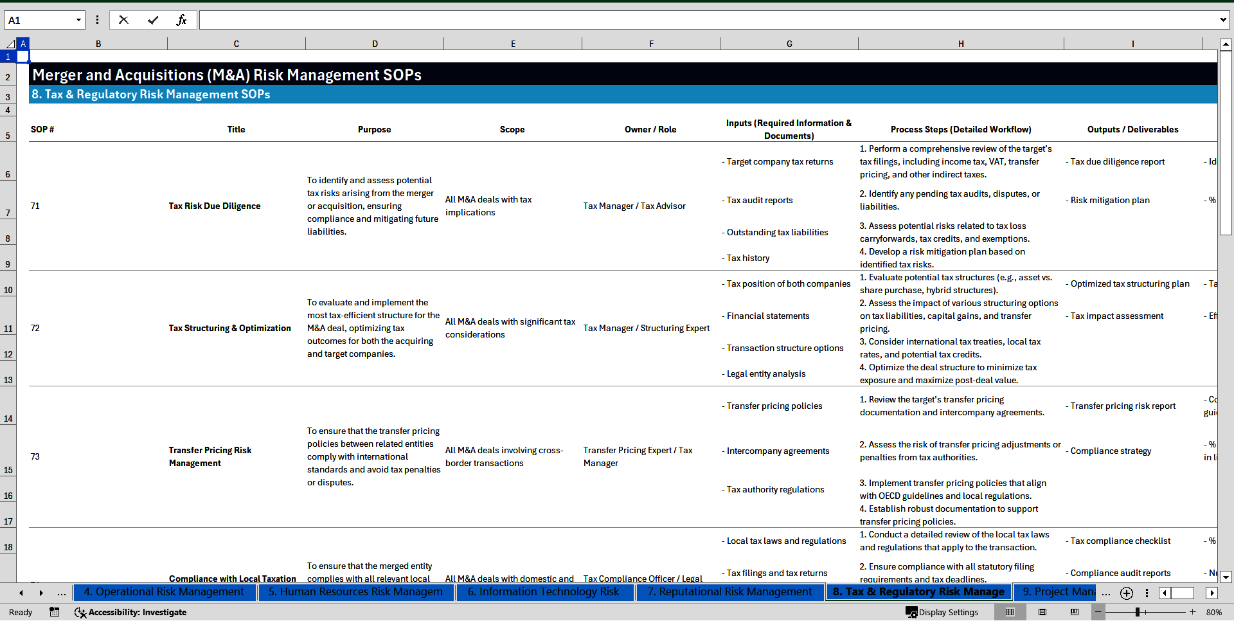
Task: Open the '5. Human Resources Risk Managem' sheet tab
Action: [x=356, y=592]
